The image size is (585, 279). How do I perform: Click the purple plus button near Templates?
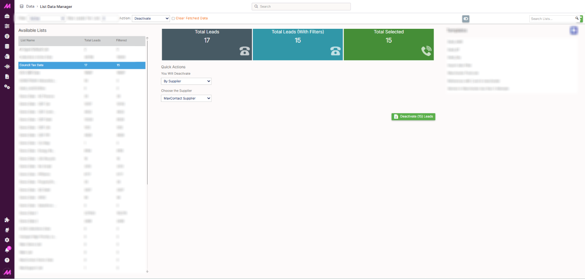574,30
